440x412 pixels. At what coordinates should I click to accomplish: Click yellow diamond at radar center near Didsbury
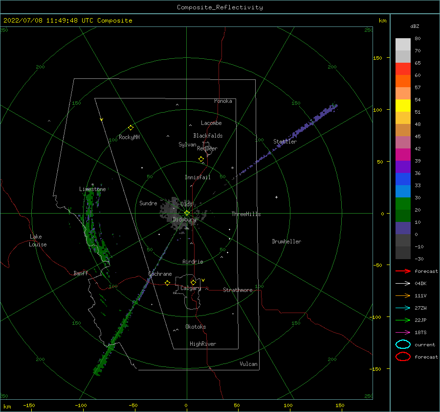187,213
